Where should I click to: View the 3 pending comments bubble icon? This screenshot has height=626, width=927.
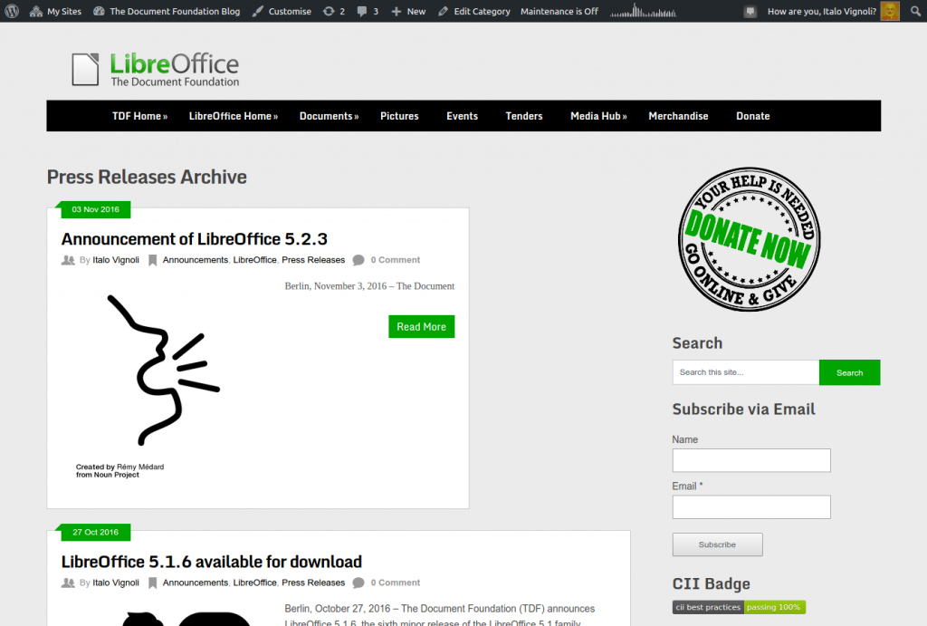click(x=359, y=11)
